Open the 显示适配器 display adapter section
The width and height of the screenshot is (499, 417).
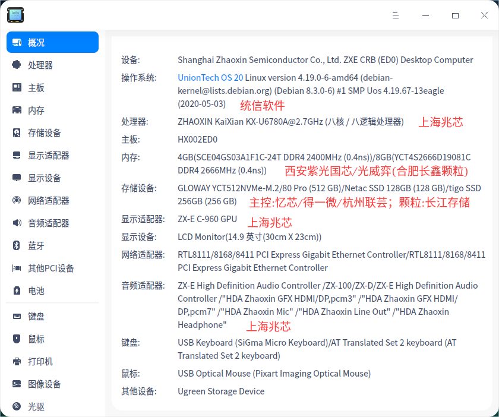(49, 156)
